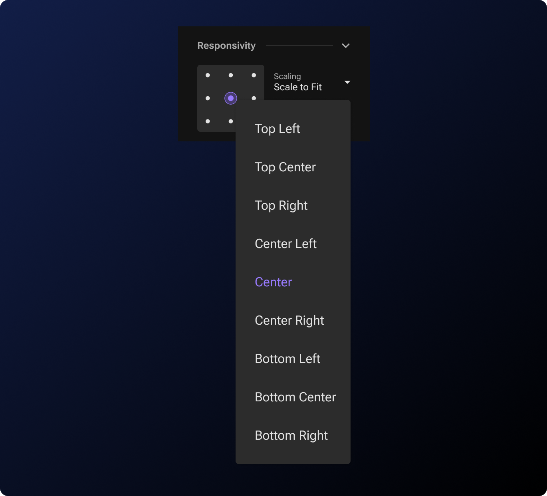Screen dimensions: 547x496
Task: Collapse the Responsivity section with the chevron
Action: tap(346, 46)
